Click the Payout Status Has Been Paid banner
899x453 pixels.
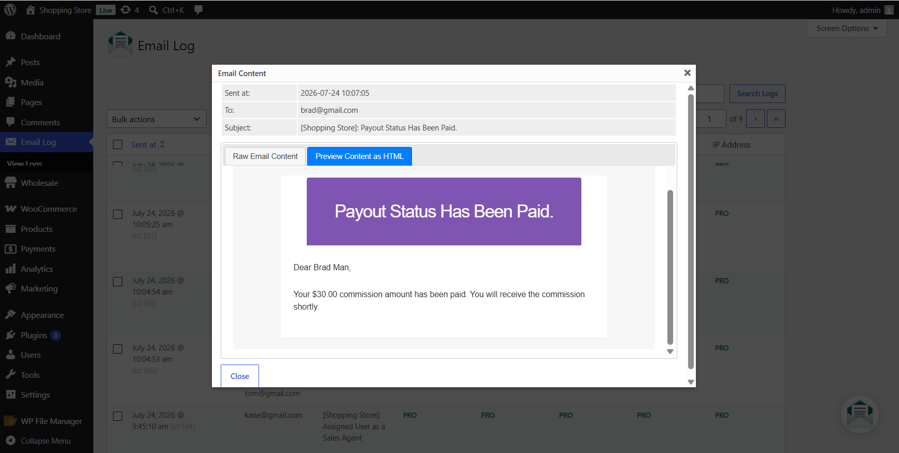pos(444,211)
